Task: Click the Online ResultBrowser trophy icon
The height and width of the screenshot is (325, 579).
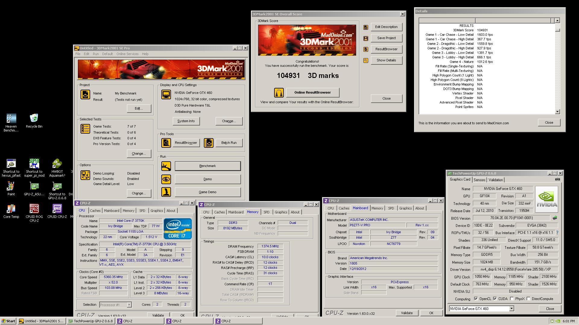Action: (x=279, y=93)
